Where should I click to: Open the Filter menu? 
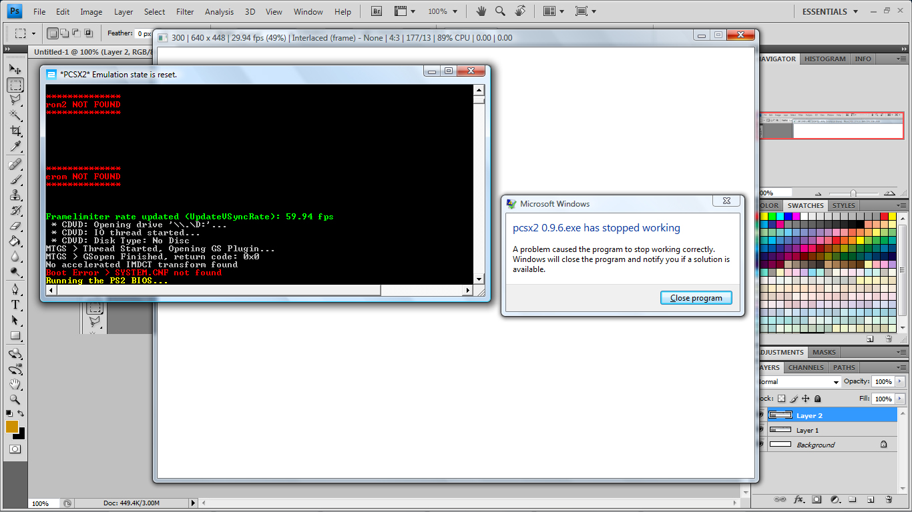186,11
